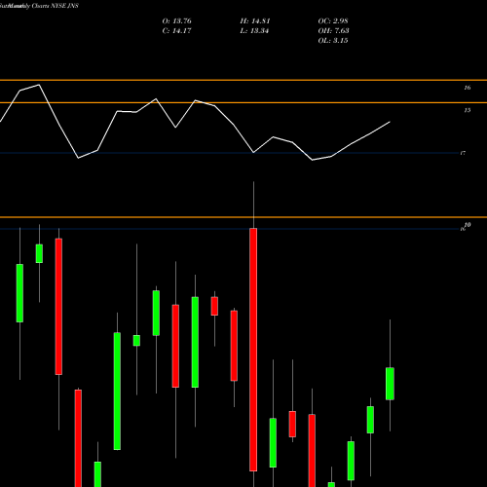Select the open value 'O: 13.76'

(176, 21)
